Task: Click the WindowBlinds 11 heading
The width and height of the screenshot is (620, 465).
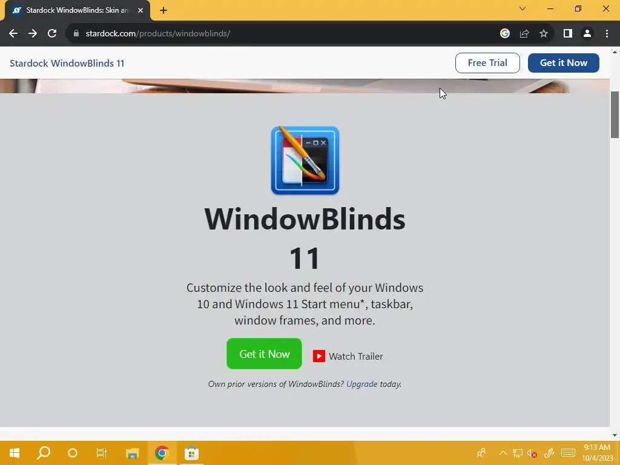Action: tap(305, 239)
